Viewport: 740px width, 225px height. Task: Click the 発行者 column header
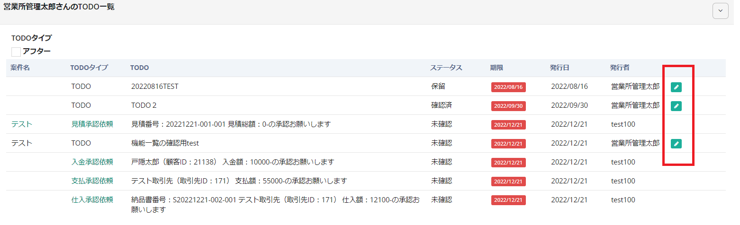click(x=620, y=68)
